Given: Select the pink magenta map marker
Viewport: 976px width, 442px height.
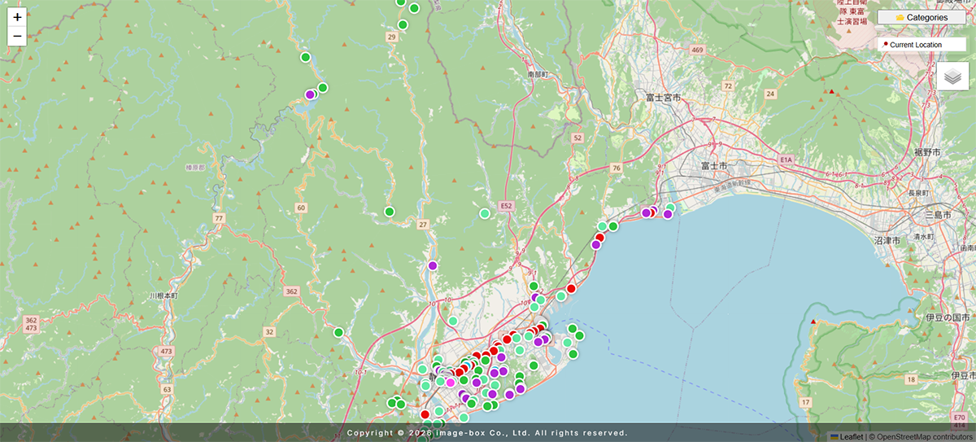Looking at the screenshot, I should coord(451,383).
